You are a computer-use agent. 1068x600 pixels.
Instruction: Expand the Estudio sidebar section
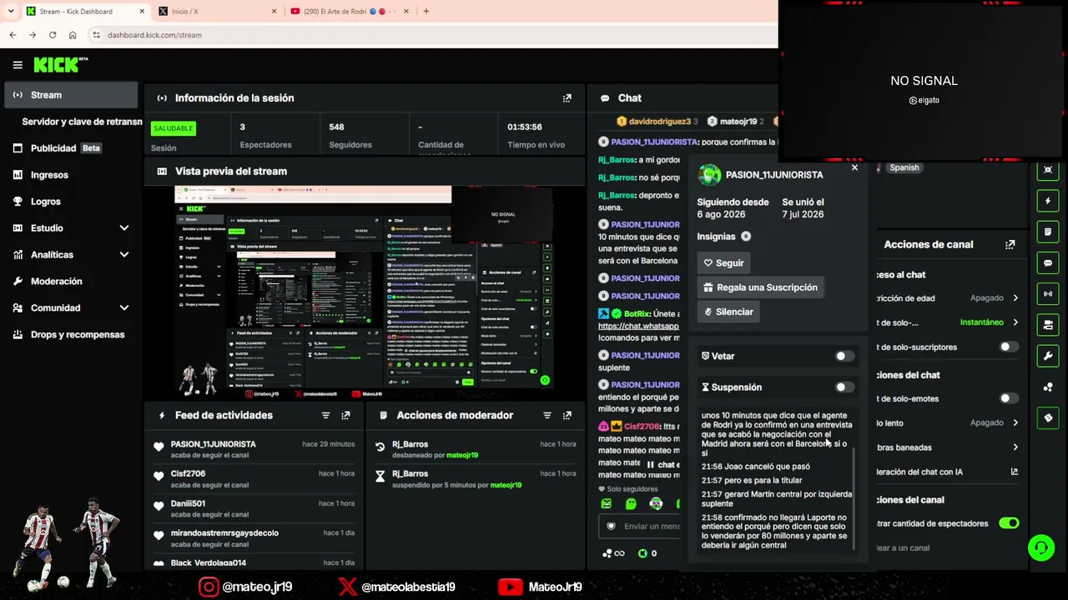coord(124,228)
